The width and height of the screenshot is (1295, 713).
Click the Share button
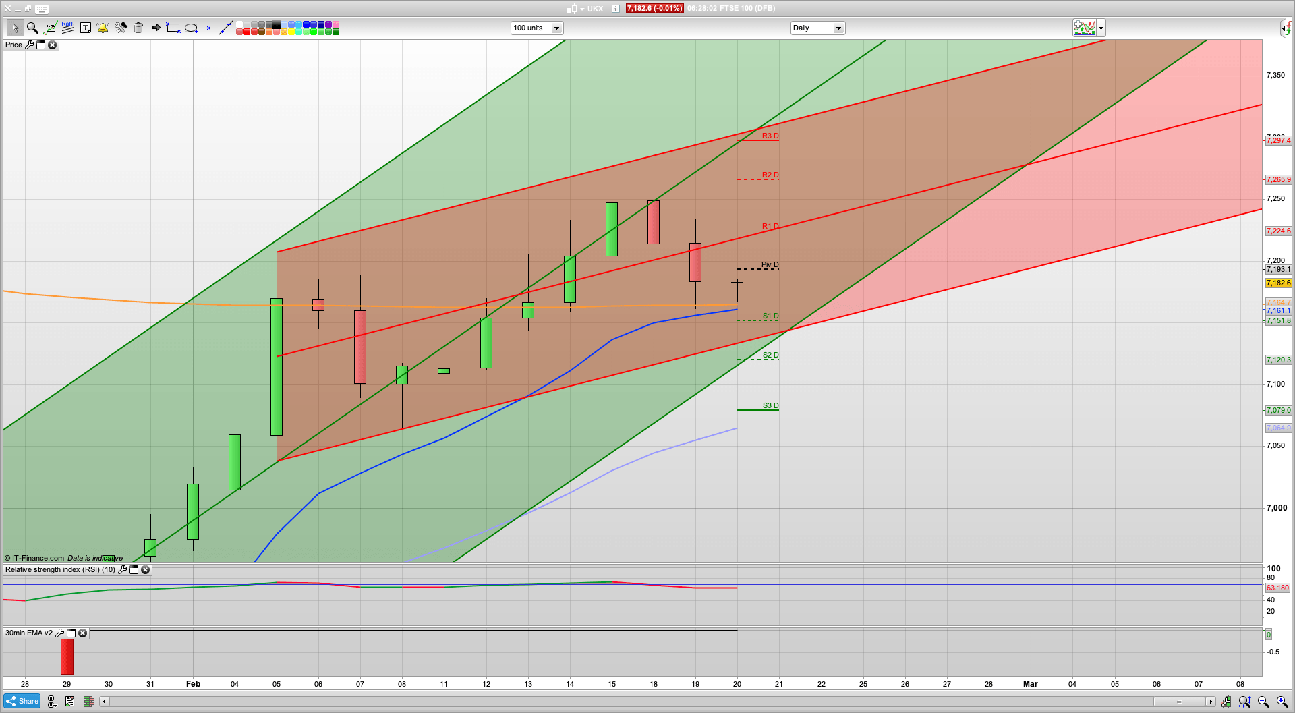[x=22, y=701]
